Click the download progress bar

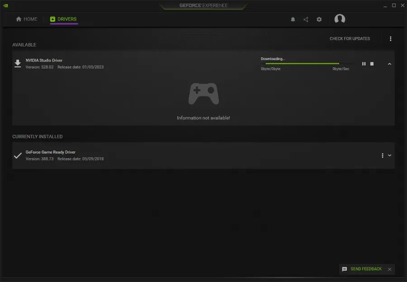click(308, 64)
